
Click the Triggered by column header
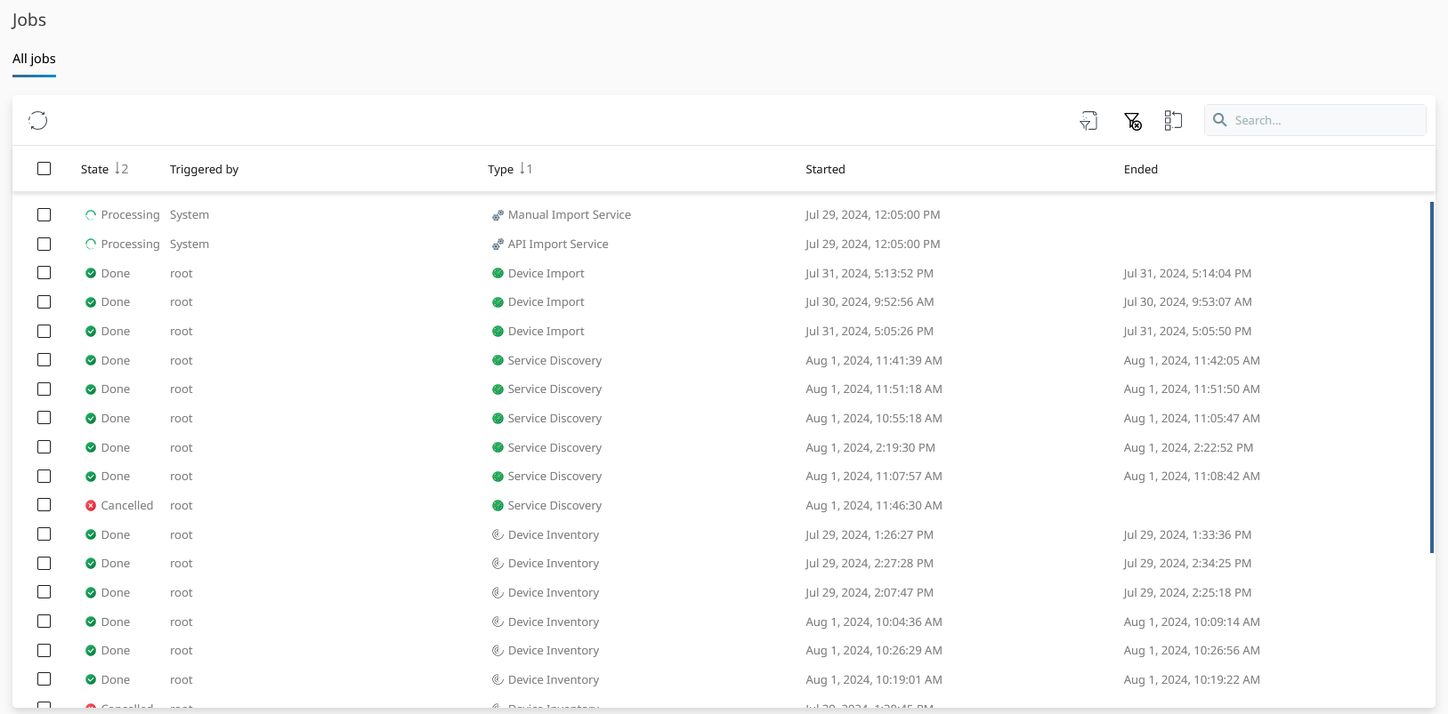pyautogui.click(x=204, y=170)
